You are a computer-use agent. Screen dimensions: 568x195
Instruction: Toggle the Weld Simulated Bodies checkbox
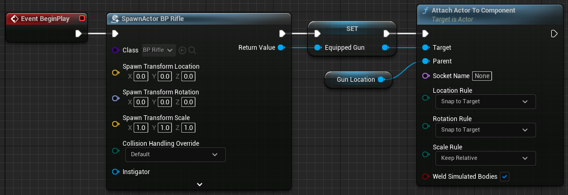[505, 177]
